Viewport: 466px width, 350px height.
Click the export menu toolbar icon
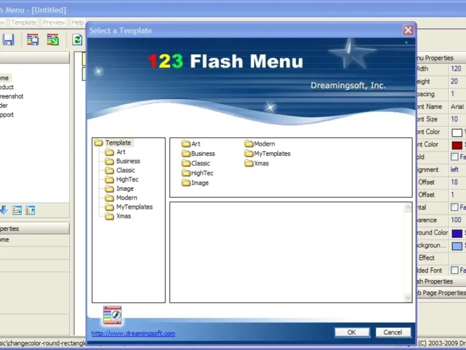click(53, 39)
